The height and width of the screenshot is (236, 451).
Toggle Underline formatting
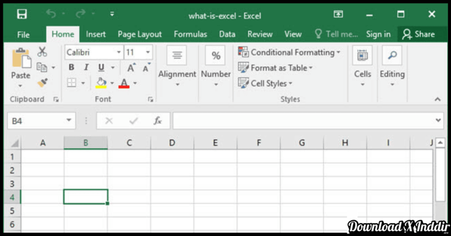(101, 67)
